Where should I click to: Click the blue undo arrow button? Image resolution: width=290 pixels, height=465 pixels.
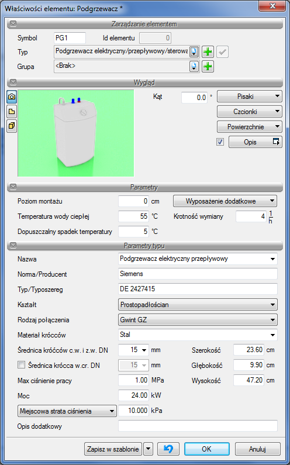(168, 449)
